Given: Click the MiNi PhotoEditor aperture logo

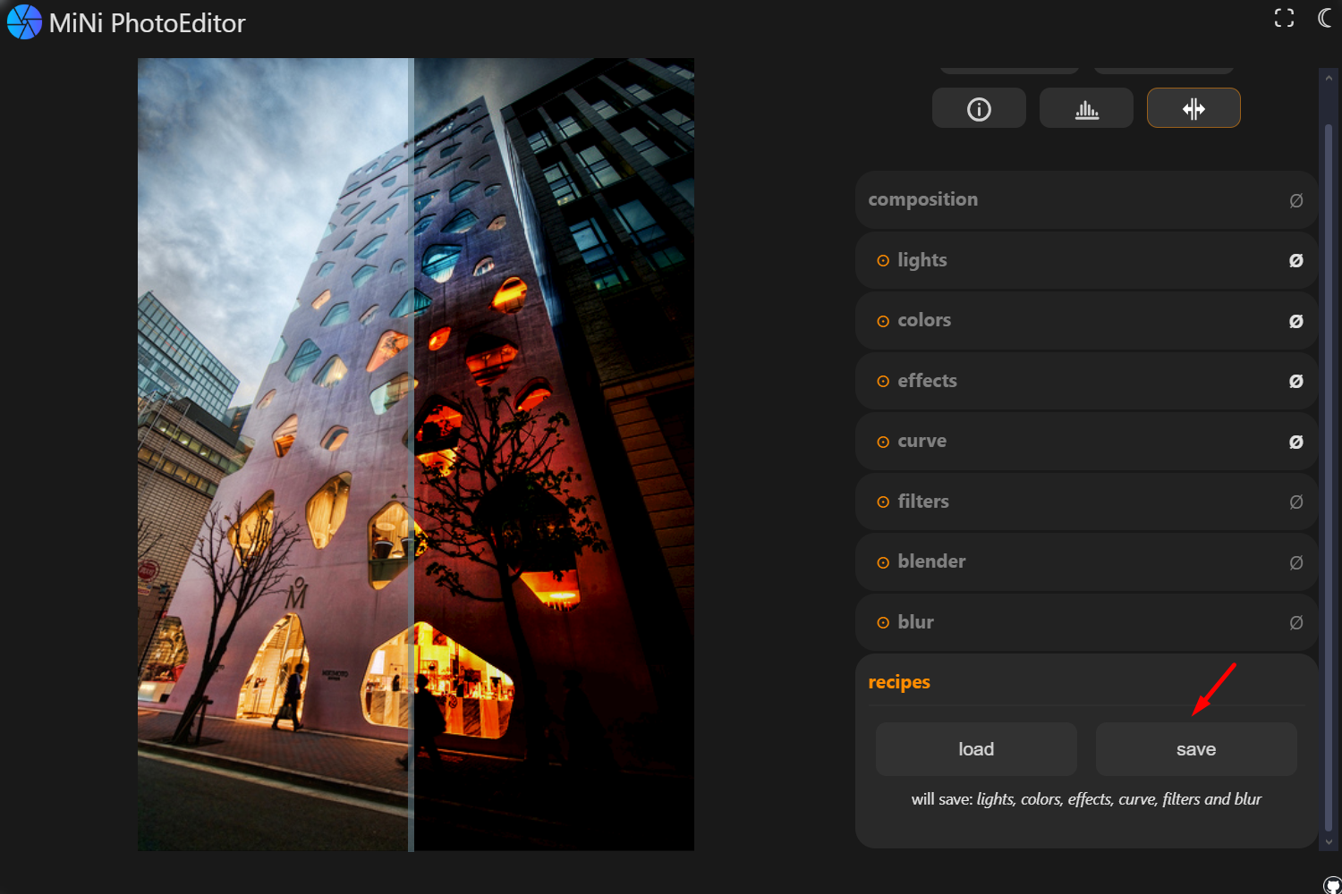Looking at the screenshot, I should [24, 22].
